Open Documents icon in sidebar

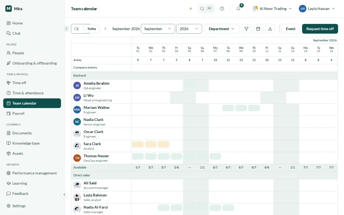[9, 133]
